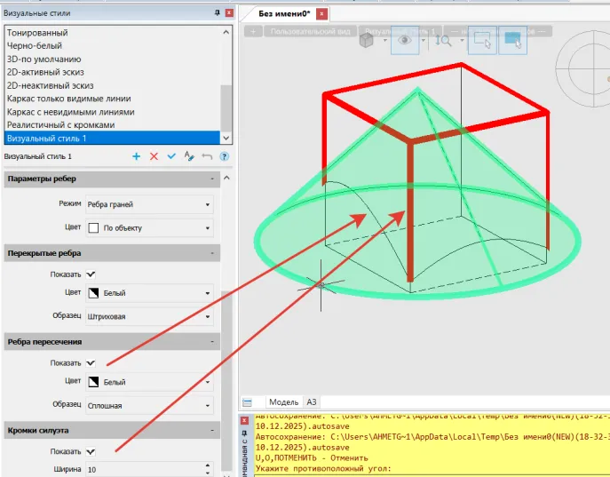Click the plus icon to create a new visual style
610x477 pixels.
click(x=137, y=156)
